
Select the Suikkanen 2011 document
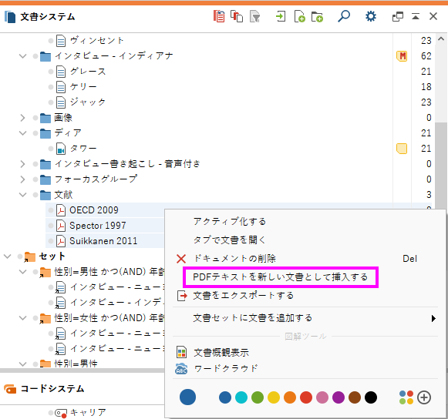pyautogui.click(x=103, y=241)
